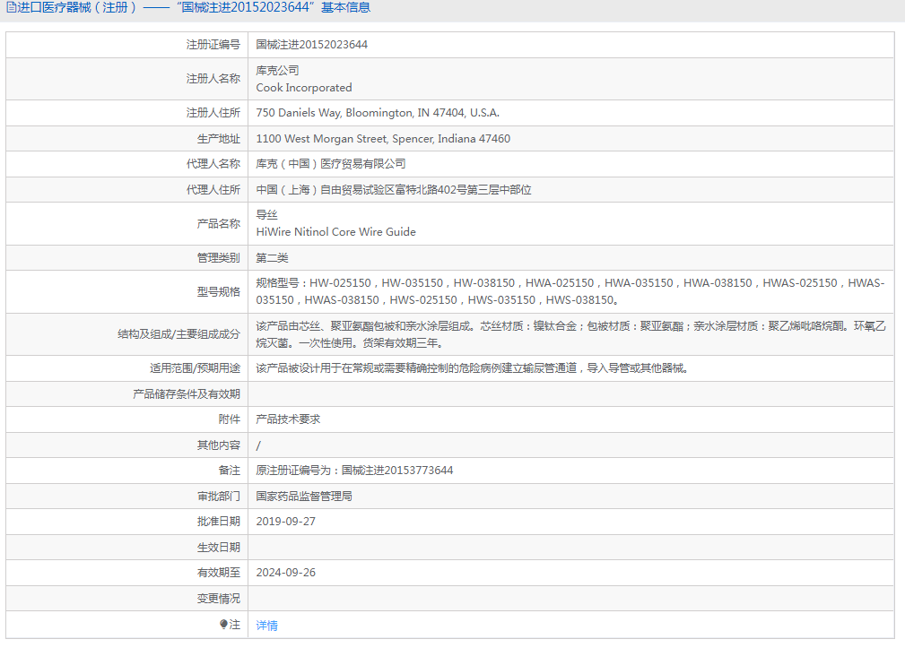Screen dimensions: 905x648
Task: Select 1100 West Morgan Street production address
Action: point(383,138)
